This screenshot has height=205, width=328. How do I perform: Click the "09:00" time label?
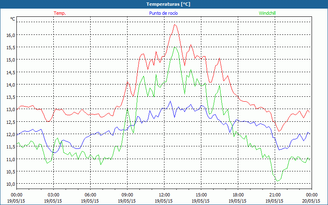click(x=127, y=195)
